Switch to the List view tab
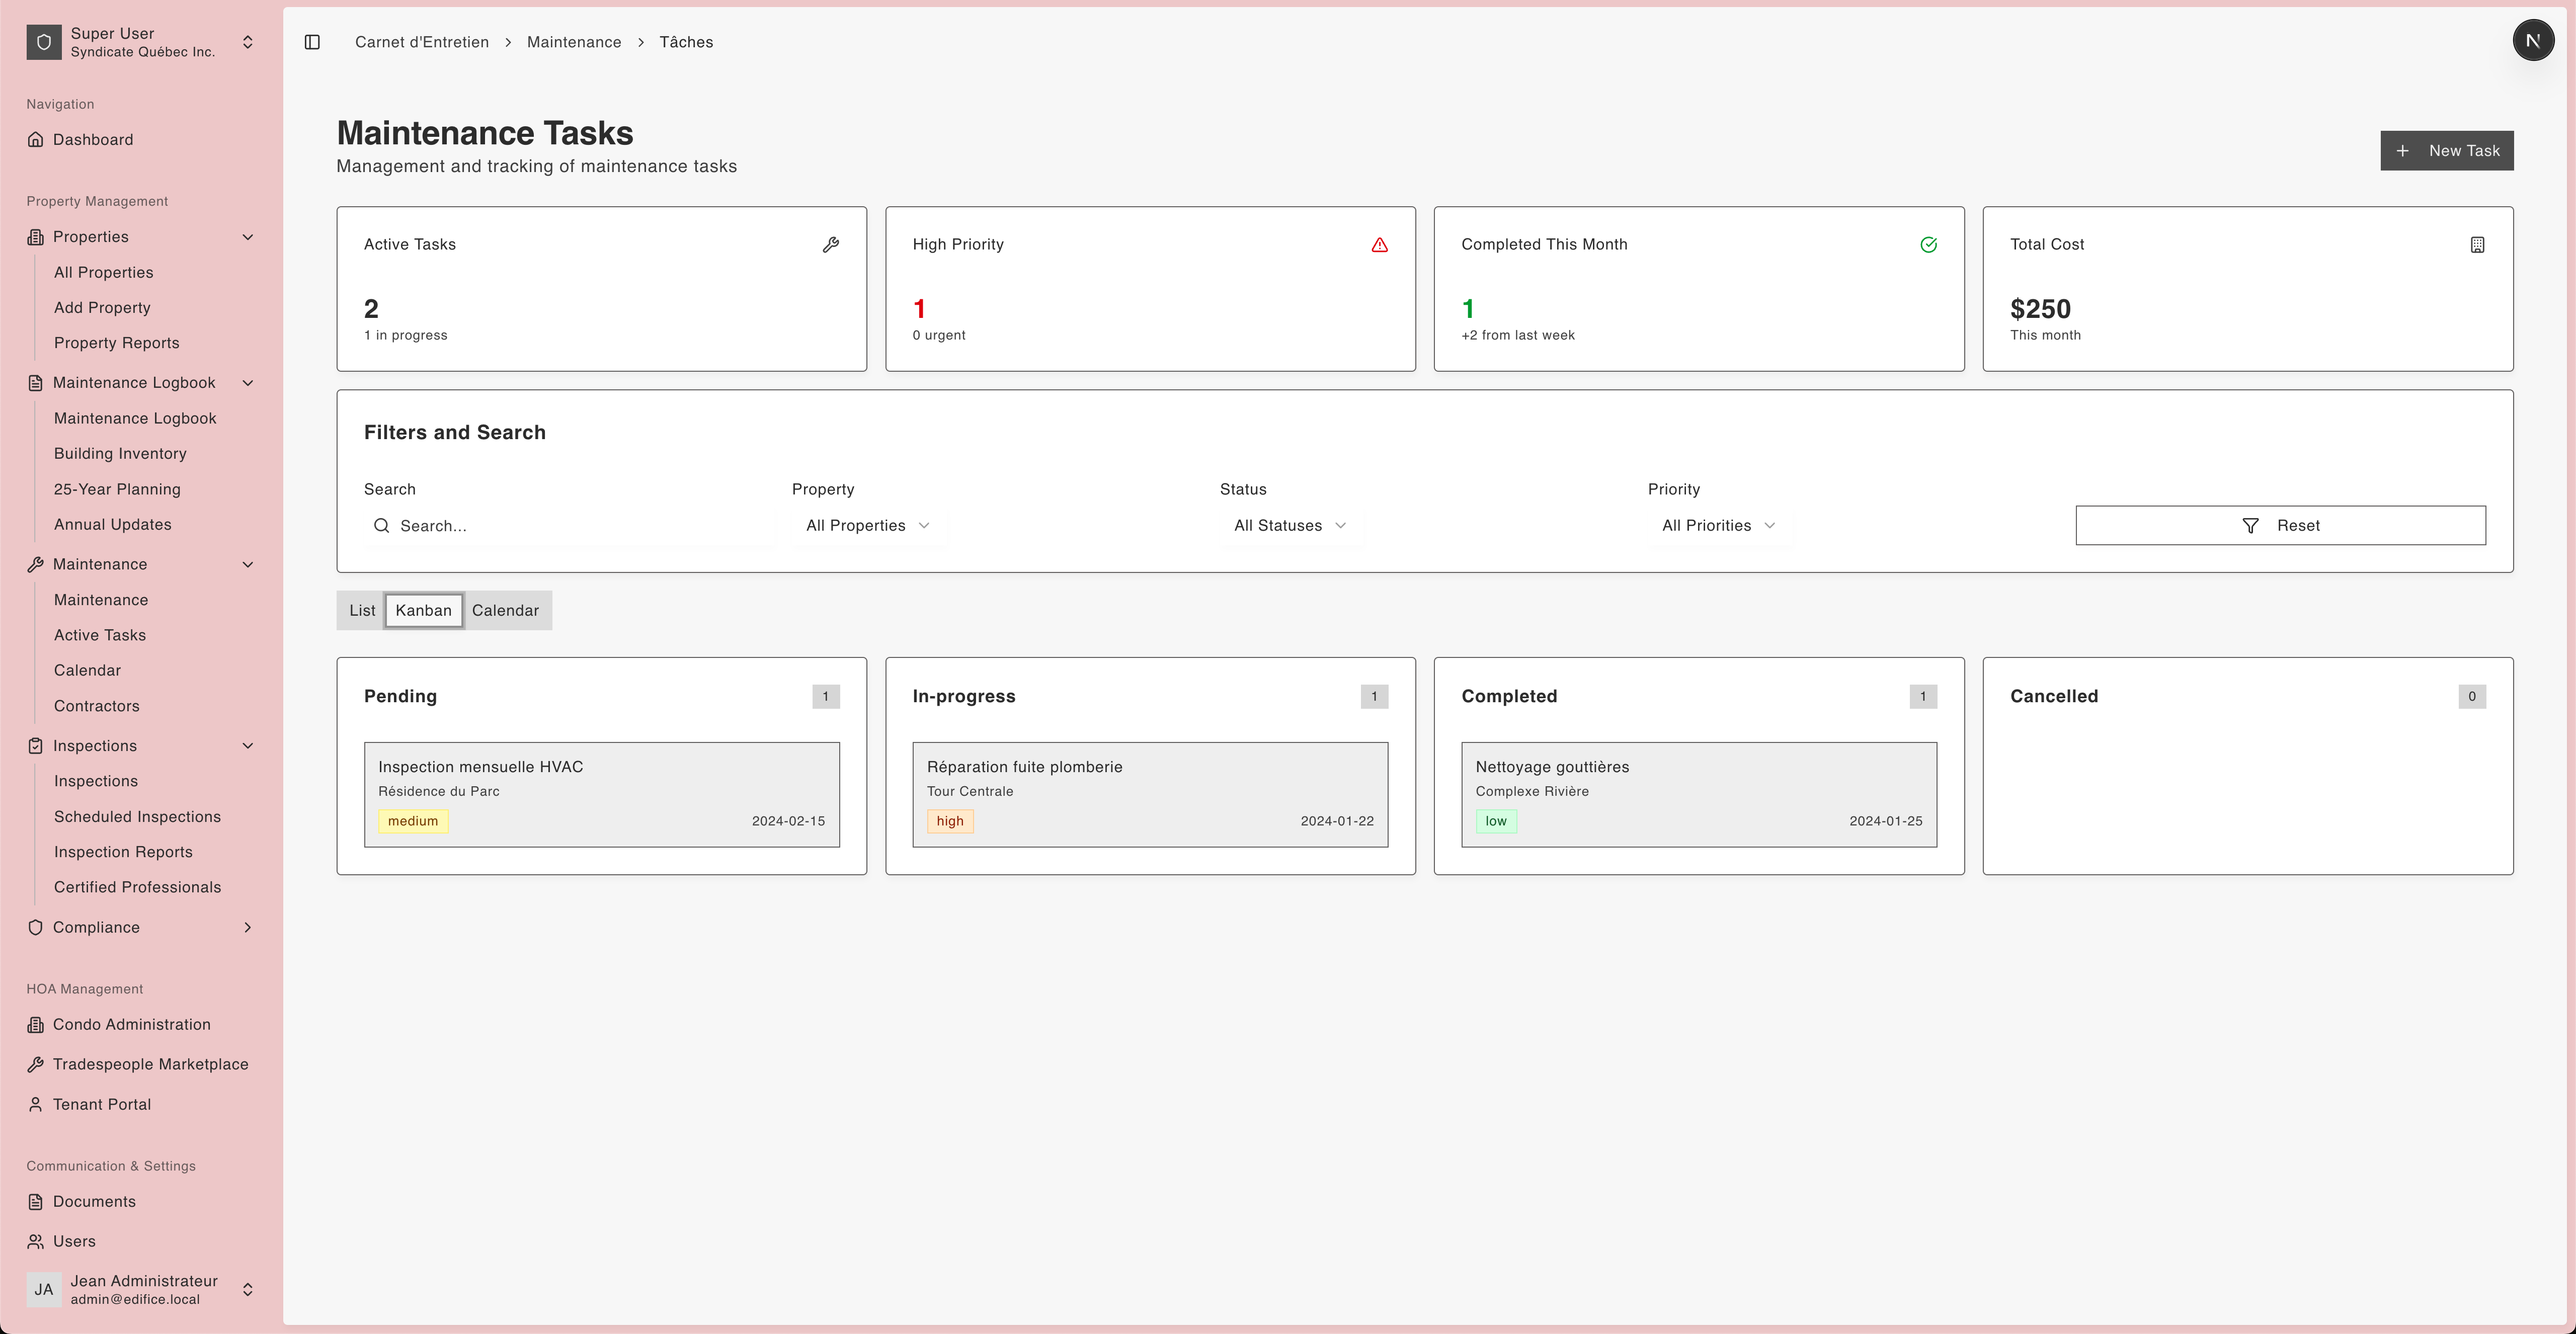This screenshot has width=2576, height=1334. pos(362,611)
